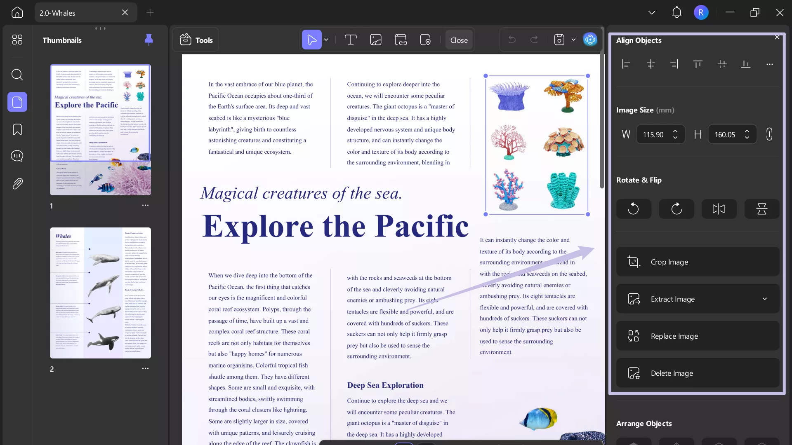Increase the image width stepper
This screenshot has height=445, width=792.
point(675,131)
